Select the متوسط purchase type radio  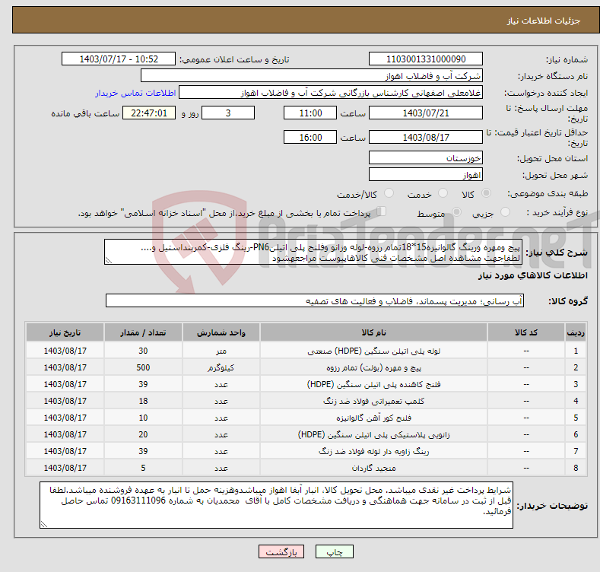[x=456, y=211]
